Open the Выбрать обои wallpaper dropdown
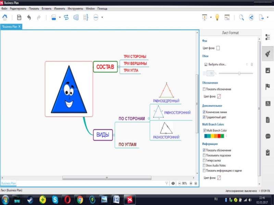 tap(225, 64)
